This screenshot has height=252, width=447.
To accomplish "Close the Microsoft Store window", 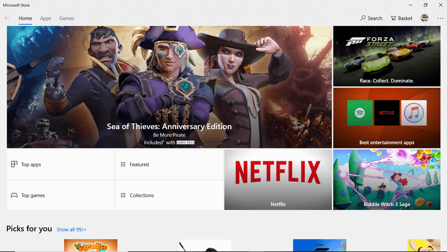I will [x=441, y=5].
